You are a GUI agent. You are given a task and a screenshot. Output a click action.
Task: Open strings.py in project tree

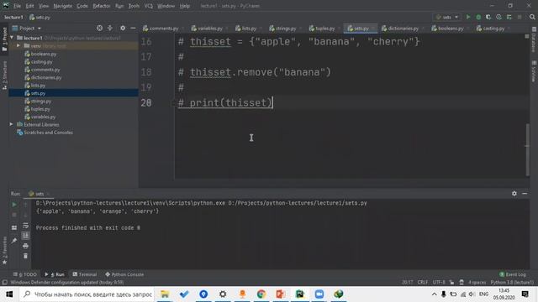37,101
